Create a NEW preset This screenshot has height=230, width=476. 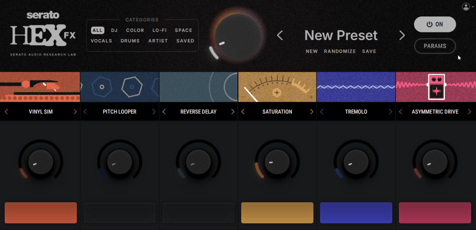click(x=312, y=51)
